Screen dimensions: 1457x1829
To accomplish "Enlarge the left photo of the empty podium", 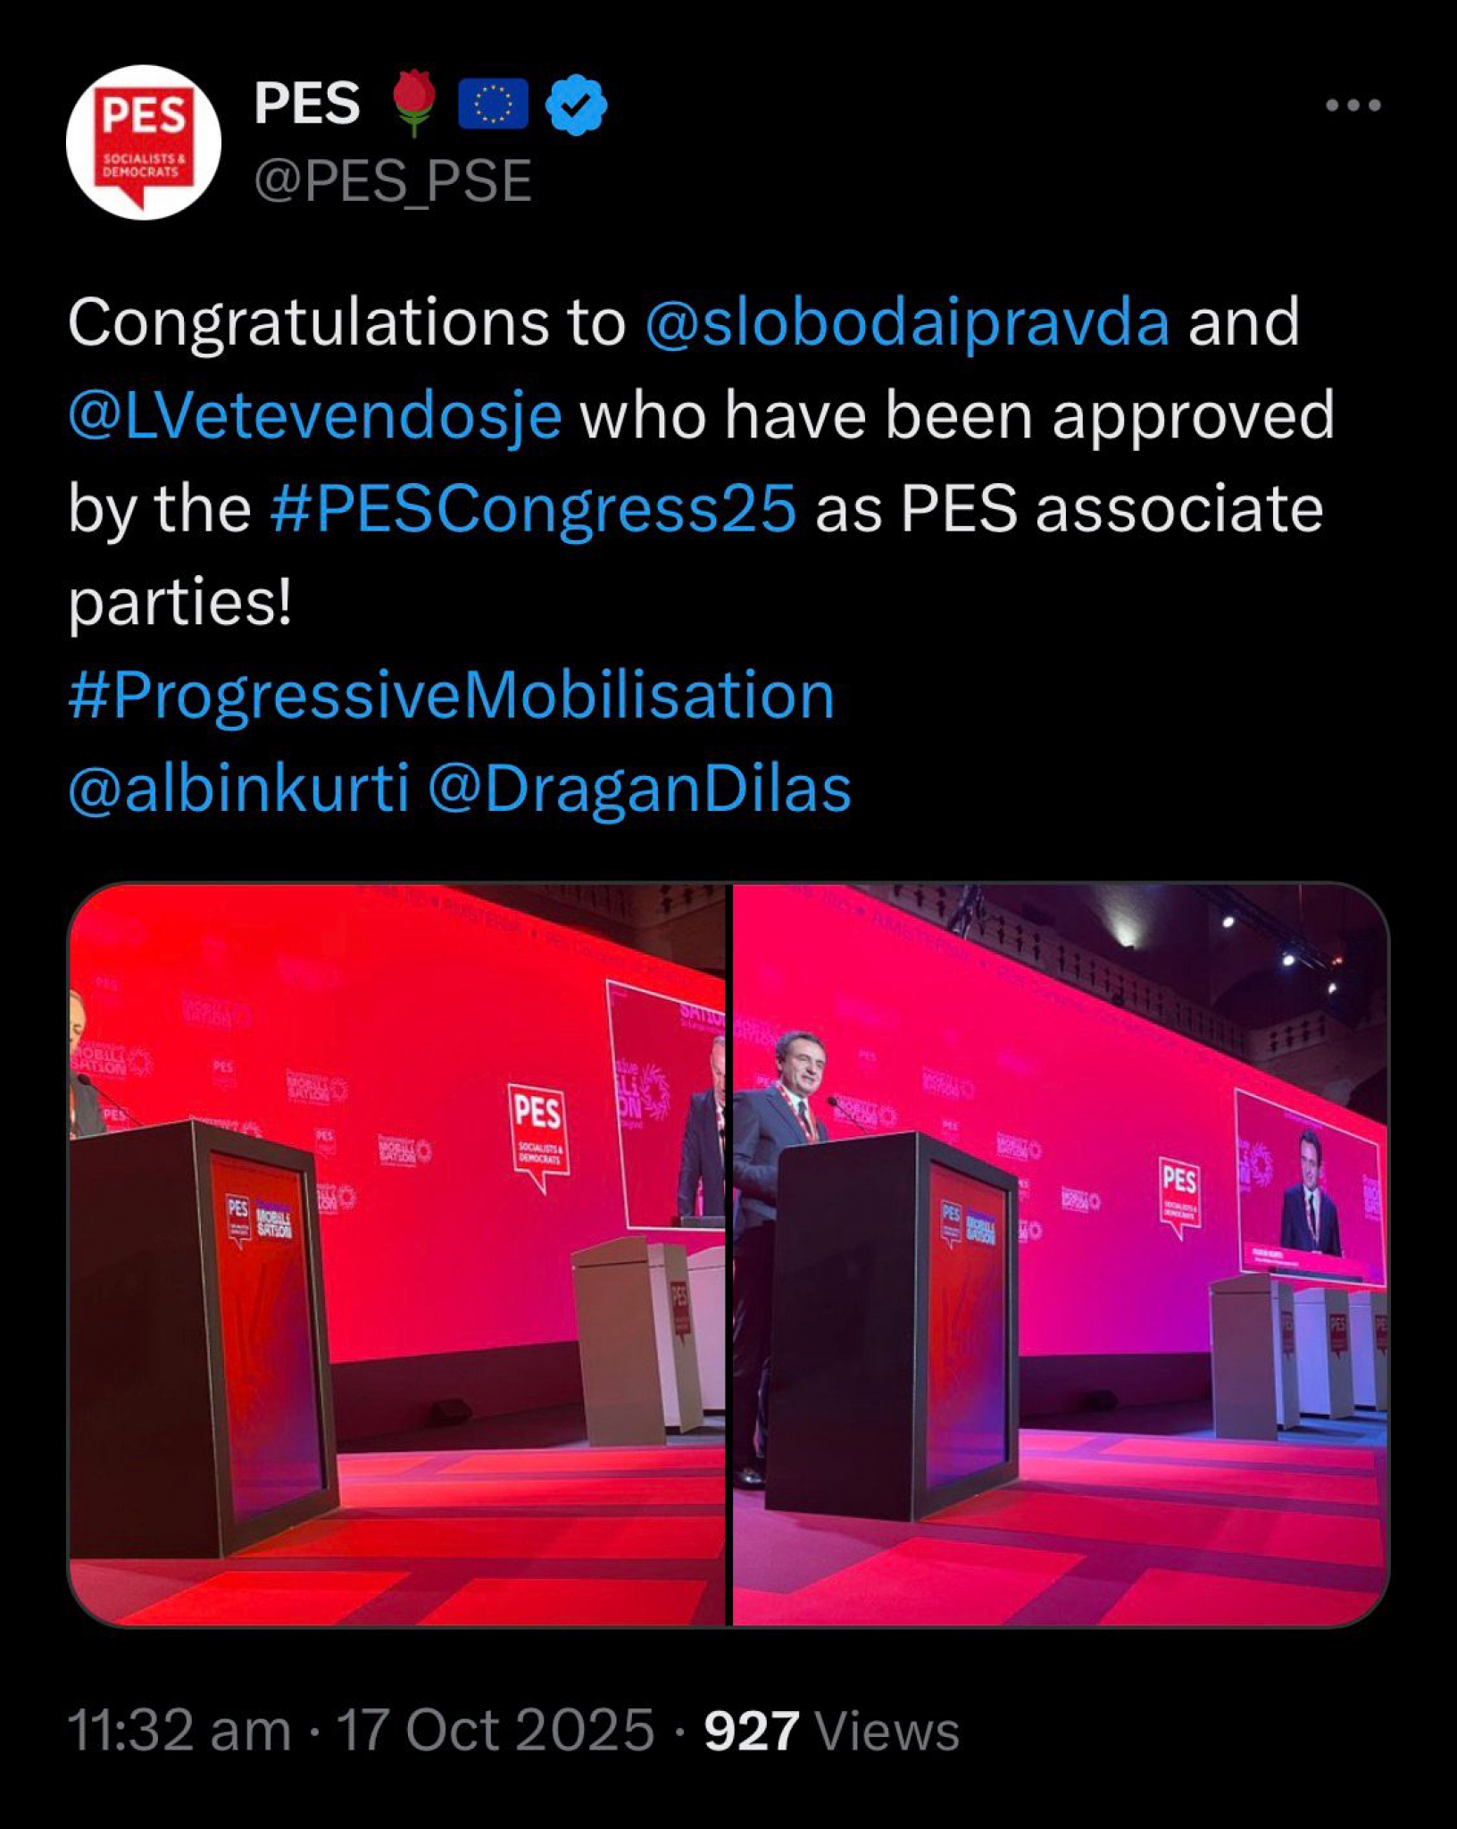I will coord(398,1254).
